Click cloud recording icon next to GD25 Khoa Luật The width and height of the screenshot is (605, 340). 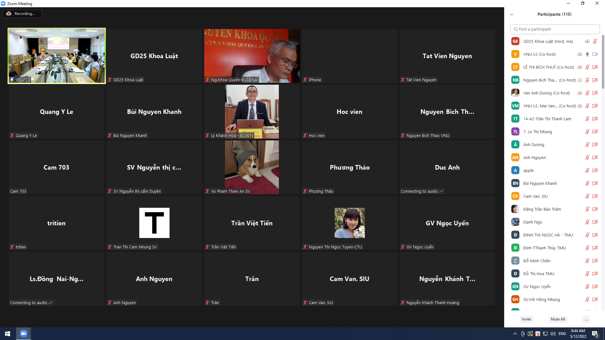(587, 41)
